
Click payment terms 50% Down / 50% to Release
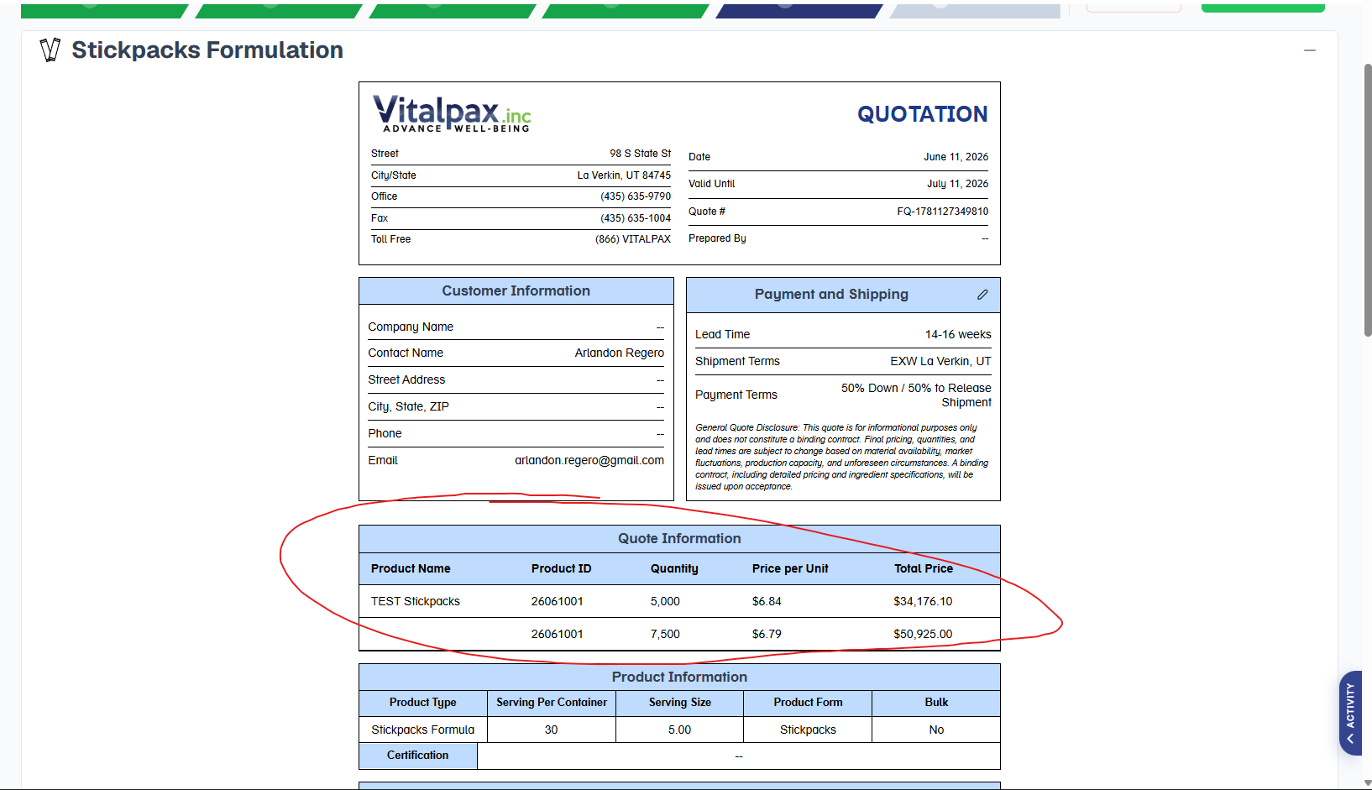point(916,395)
